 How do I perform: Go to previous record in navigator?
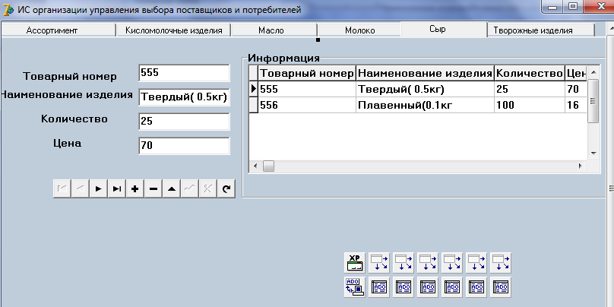click(81, 188)
